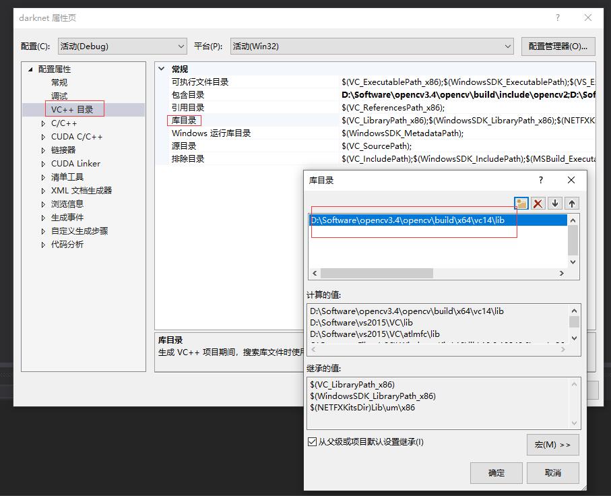Screen dimensions: 611x496
Task: Click the help question mark in 库目录 dialog
Action: coord(540,180)
